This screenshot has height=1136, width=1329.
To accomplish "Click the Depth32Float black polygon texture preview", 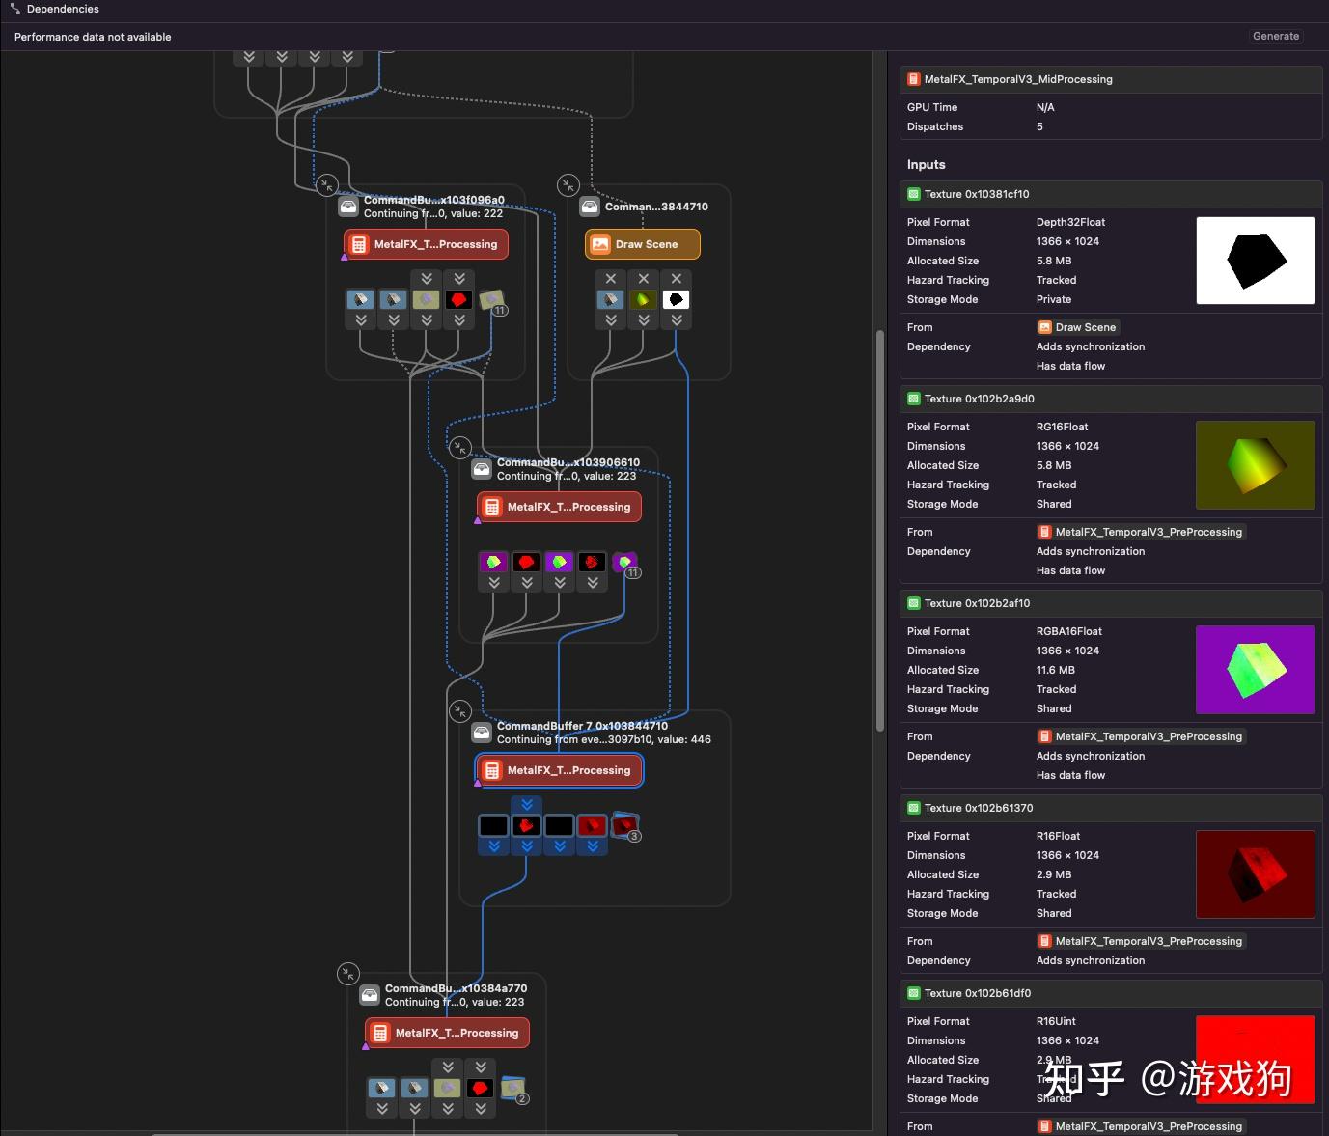I will tap(1256, 261).
